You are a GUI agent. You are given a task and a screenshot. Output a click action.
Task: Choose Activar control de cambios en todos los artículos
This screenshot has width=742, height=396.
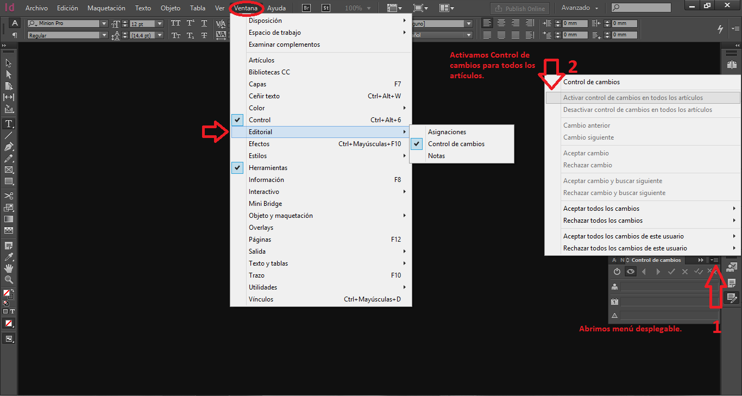pyautogui.click(x=633, y=98)
